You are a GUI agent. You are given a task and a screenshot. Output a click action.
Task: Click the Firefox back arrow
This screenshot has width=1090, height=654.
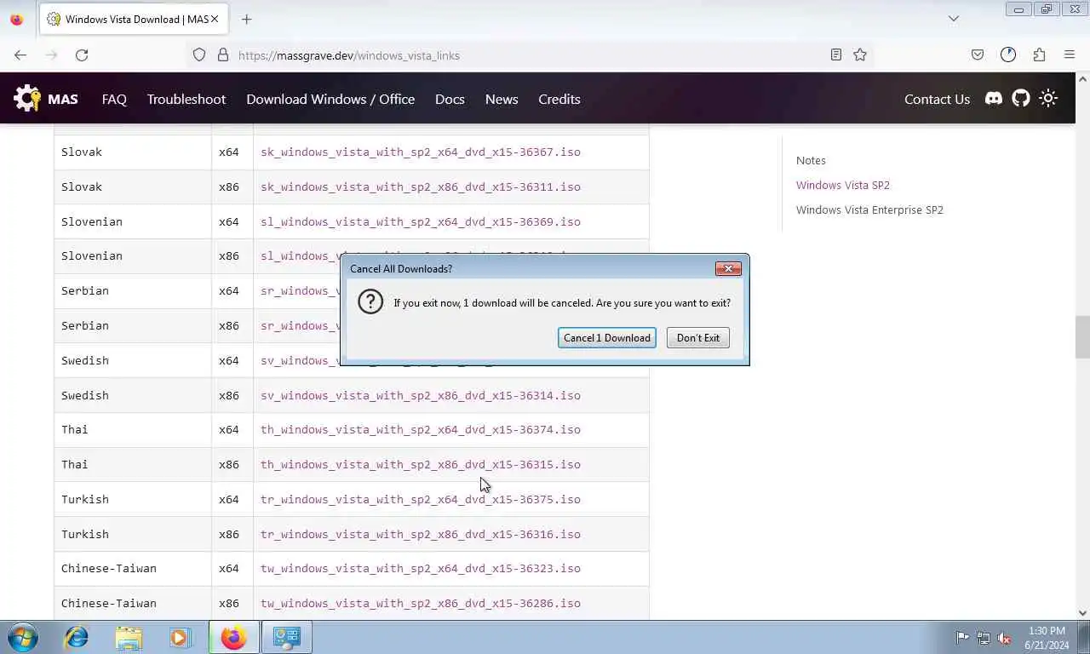coord(20,54)
